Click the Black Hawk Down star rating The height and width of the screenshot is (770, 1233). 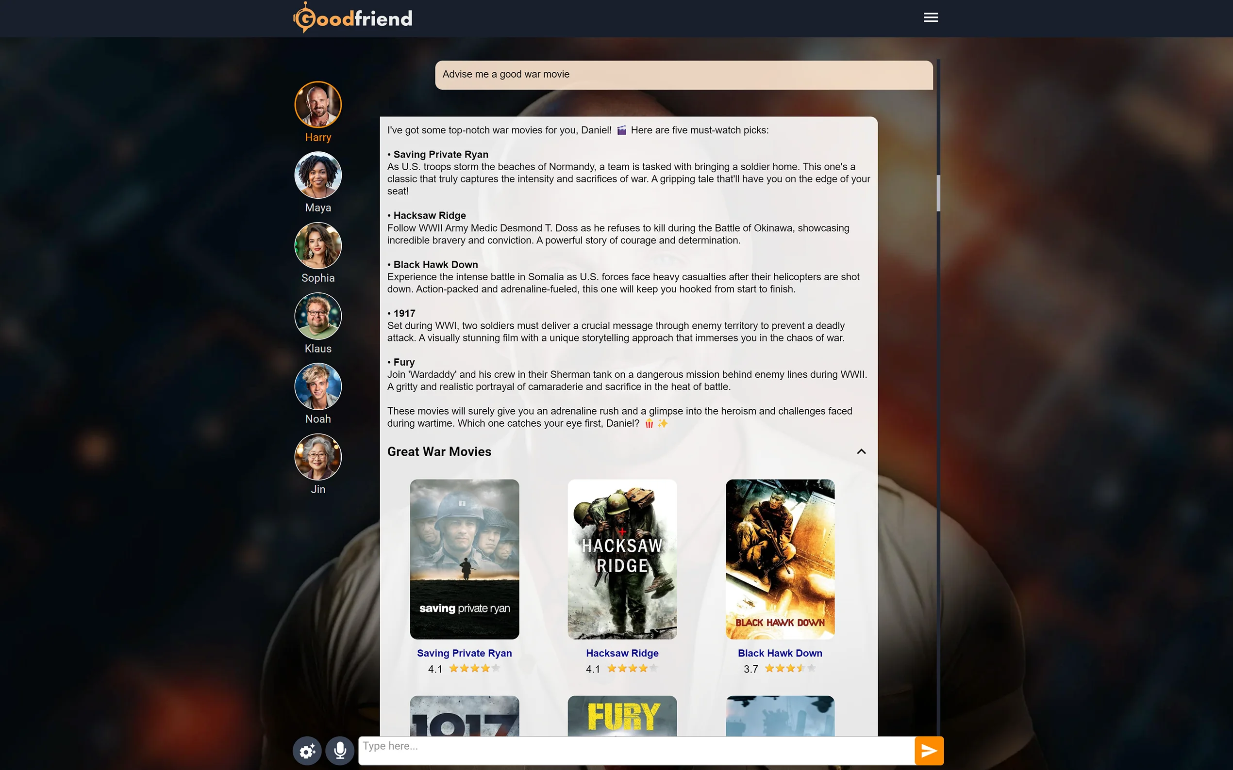pos(790,669)
